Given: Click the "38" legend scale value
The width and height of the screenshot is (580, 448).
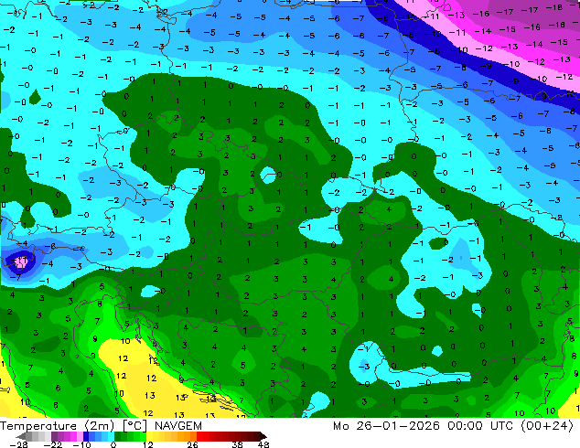Looking at the screenshot, I should pos(238,444).
